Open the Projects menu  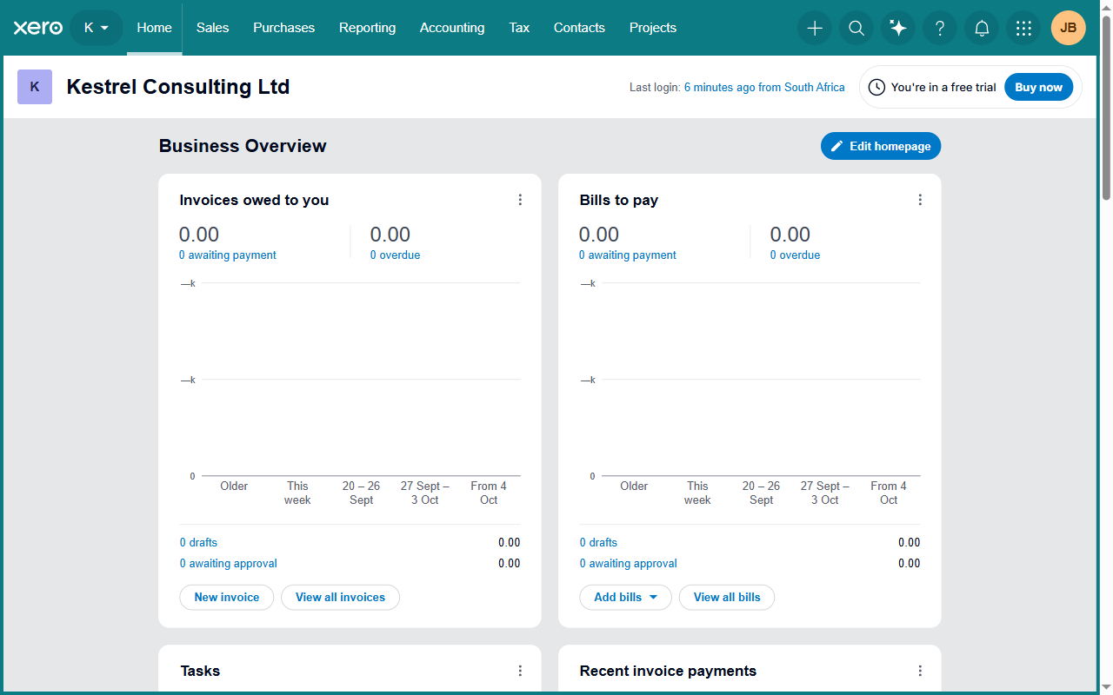(653, 28)
